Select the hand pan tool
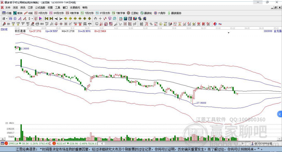This screenshot has height=152, width=282. 96,19
